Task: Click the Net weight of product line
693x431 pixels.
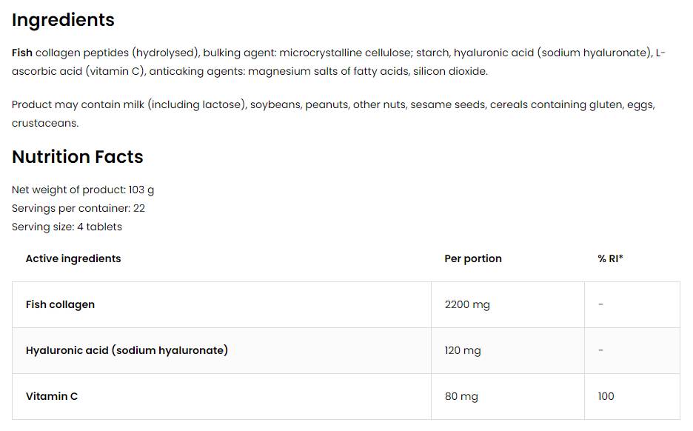Action: coord(83,190)
